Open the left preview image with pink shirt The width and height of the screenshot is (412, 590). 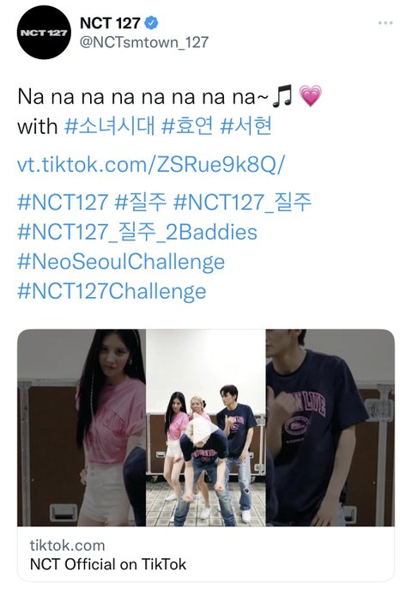(x=82, y=428)
